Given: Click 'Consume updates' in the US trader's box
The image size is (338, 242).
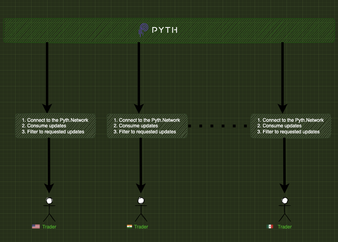Looking at the screenshot, I should click(47, 126).
